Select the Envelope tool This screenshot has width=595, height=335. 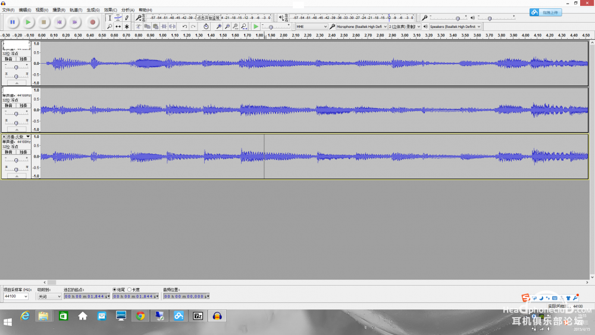118,18
